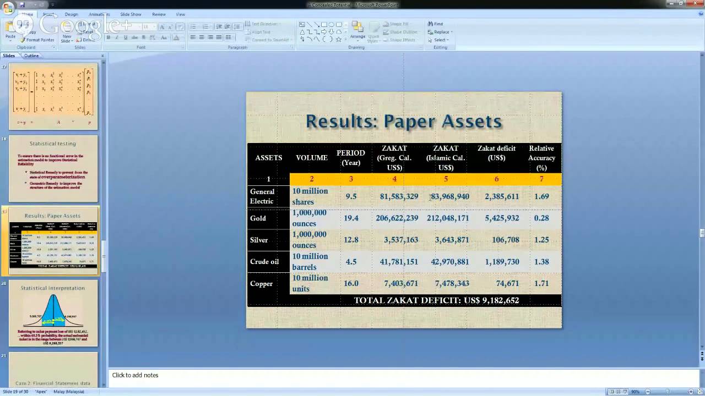
Task: Click the zoom in plus button
Action: [x=691, y=392]
